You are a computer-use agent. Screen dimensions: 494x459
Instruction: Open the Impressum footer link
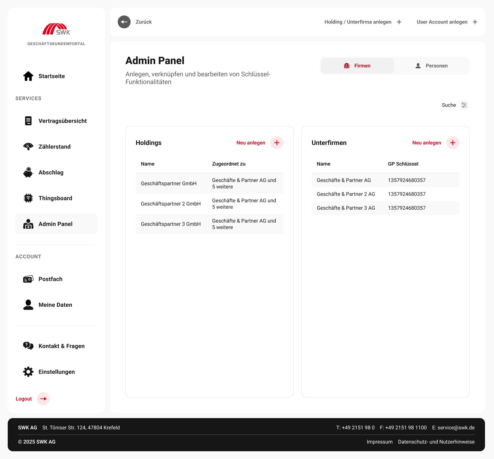(x=380, y=442)
